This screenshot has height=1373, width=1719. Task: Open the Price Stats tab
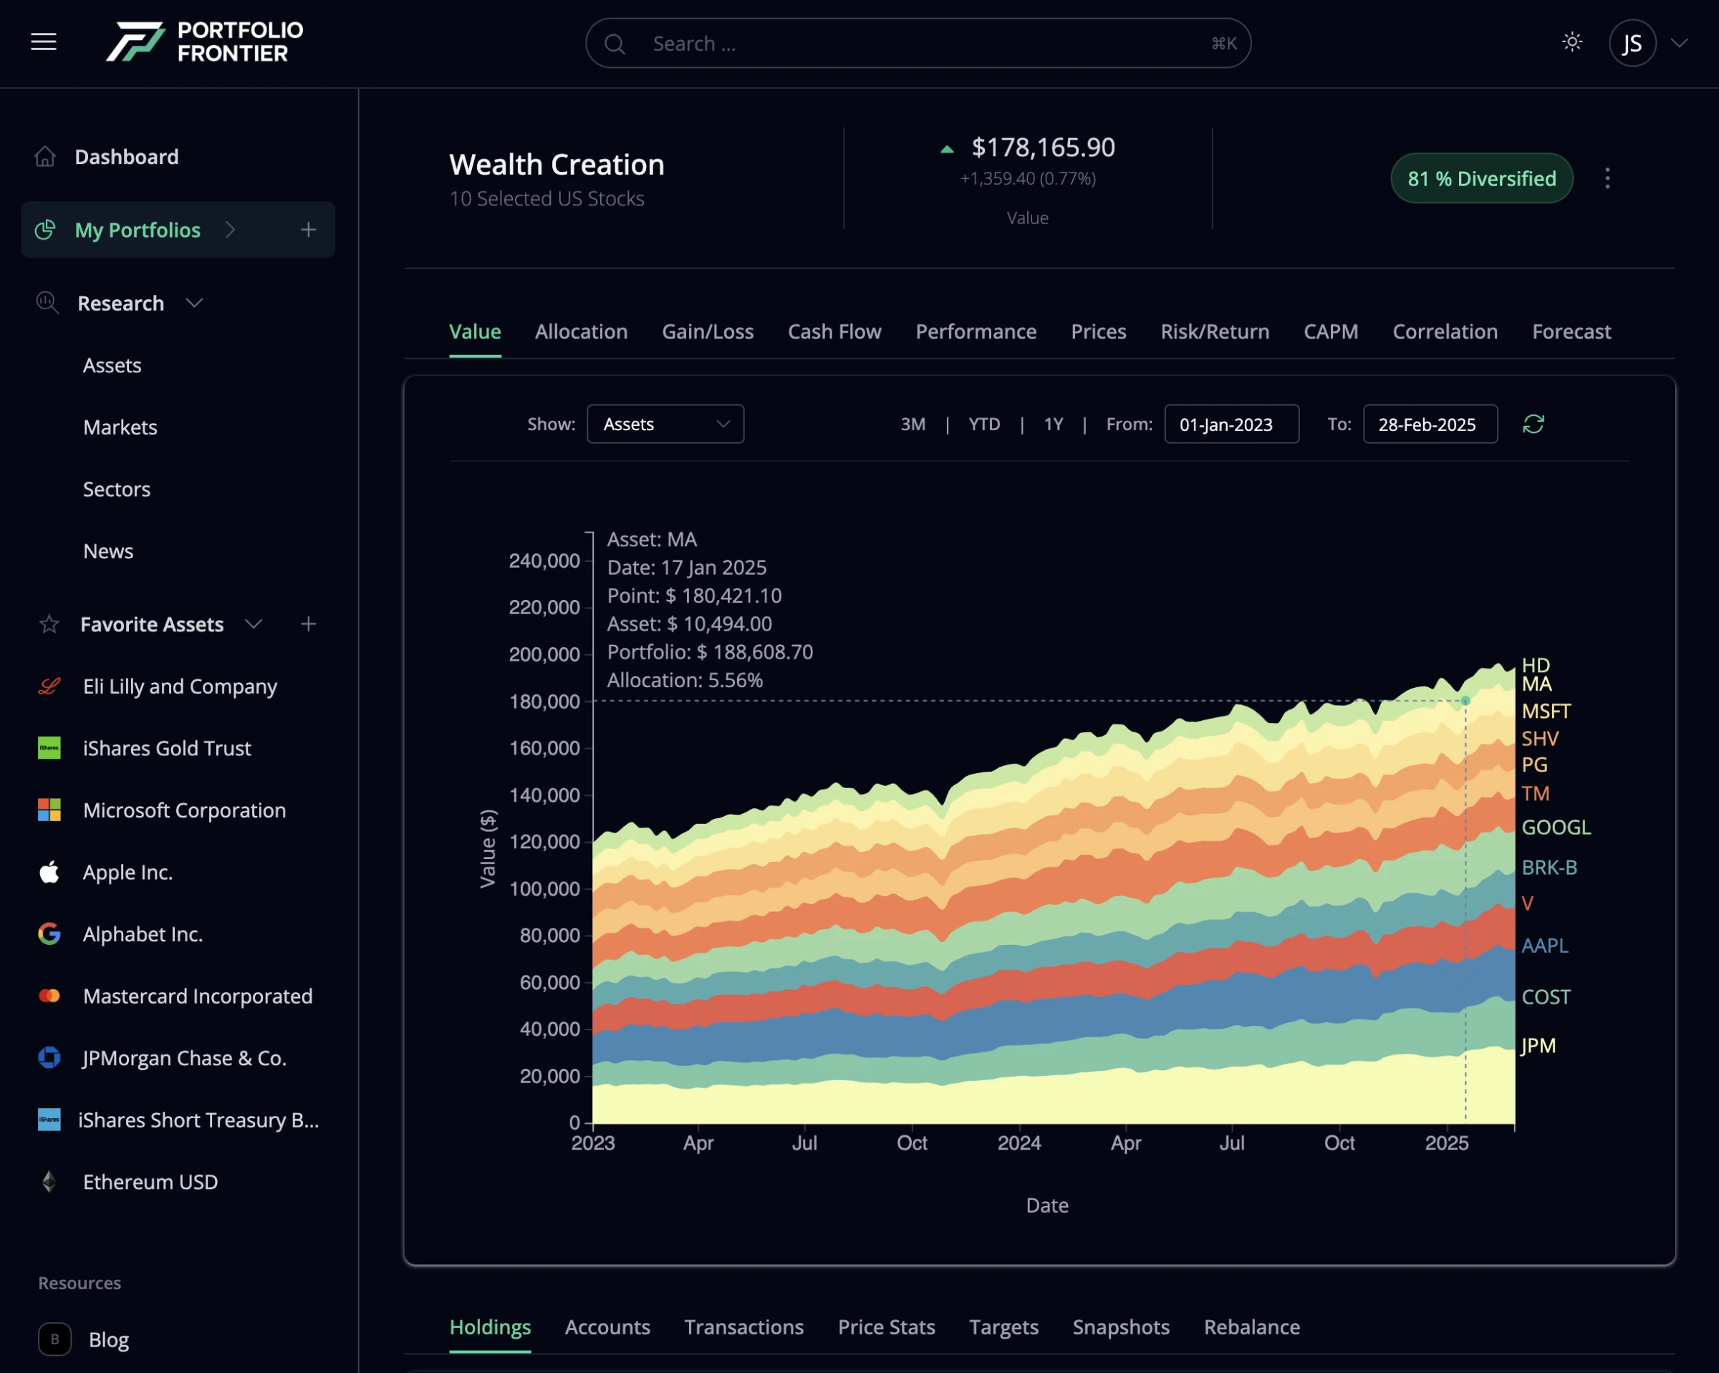[887, 1326]
